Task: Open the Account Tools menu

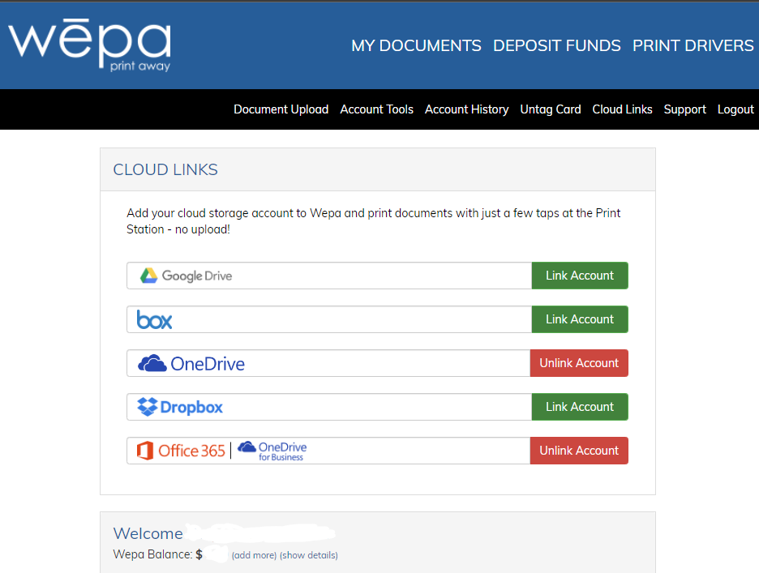Action: point(376,109)
